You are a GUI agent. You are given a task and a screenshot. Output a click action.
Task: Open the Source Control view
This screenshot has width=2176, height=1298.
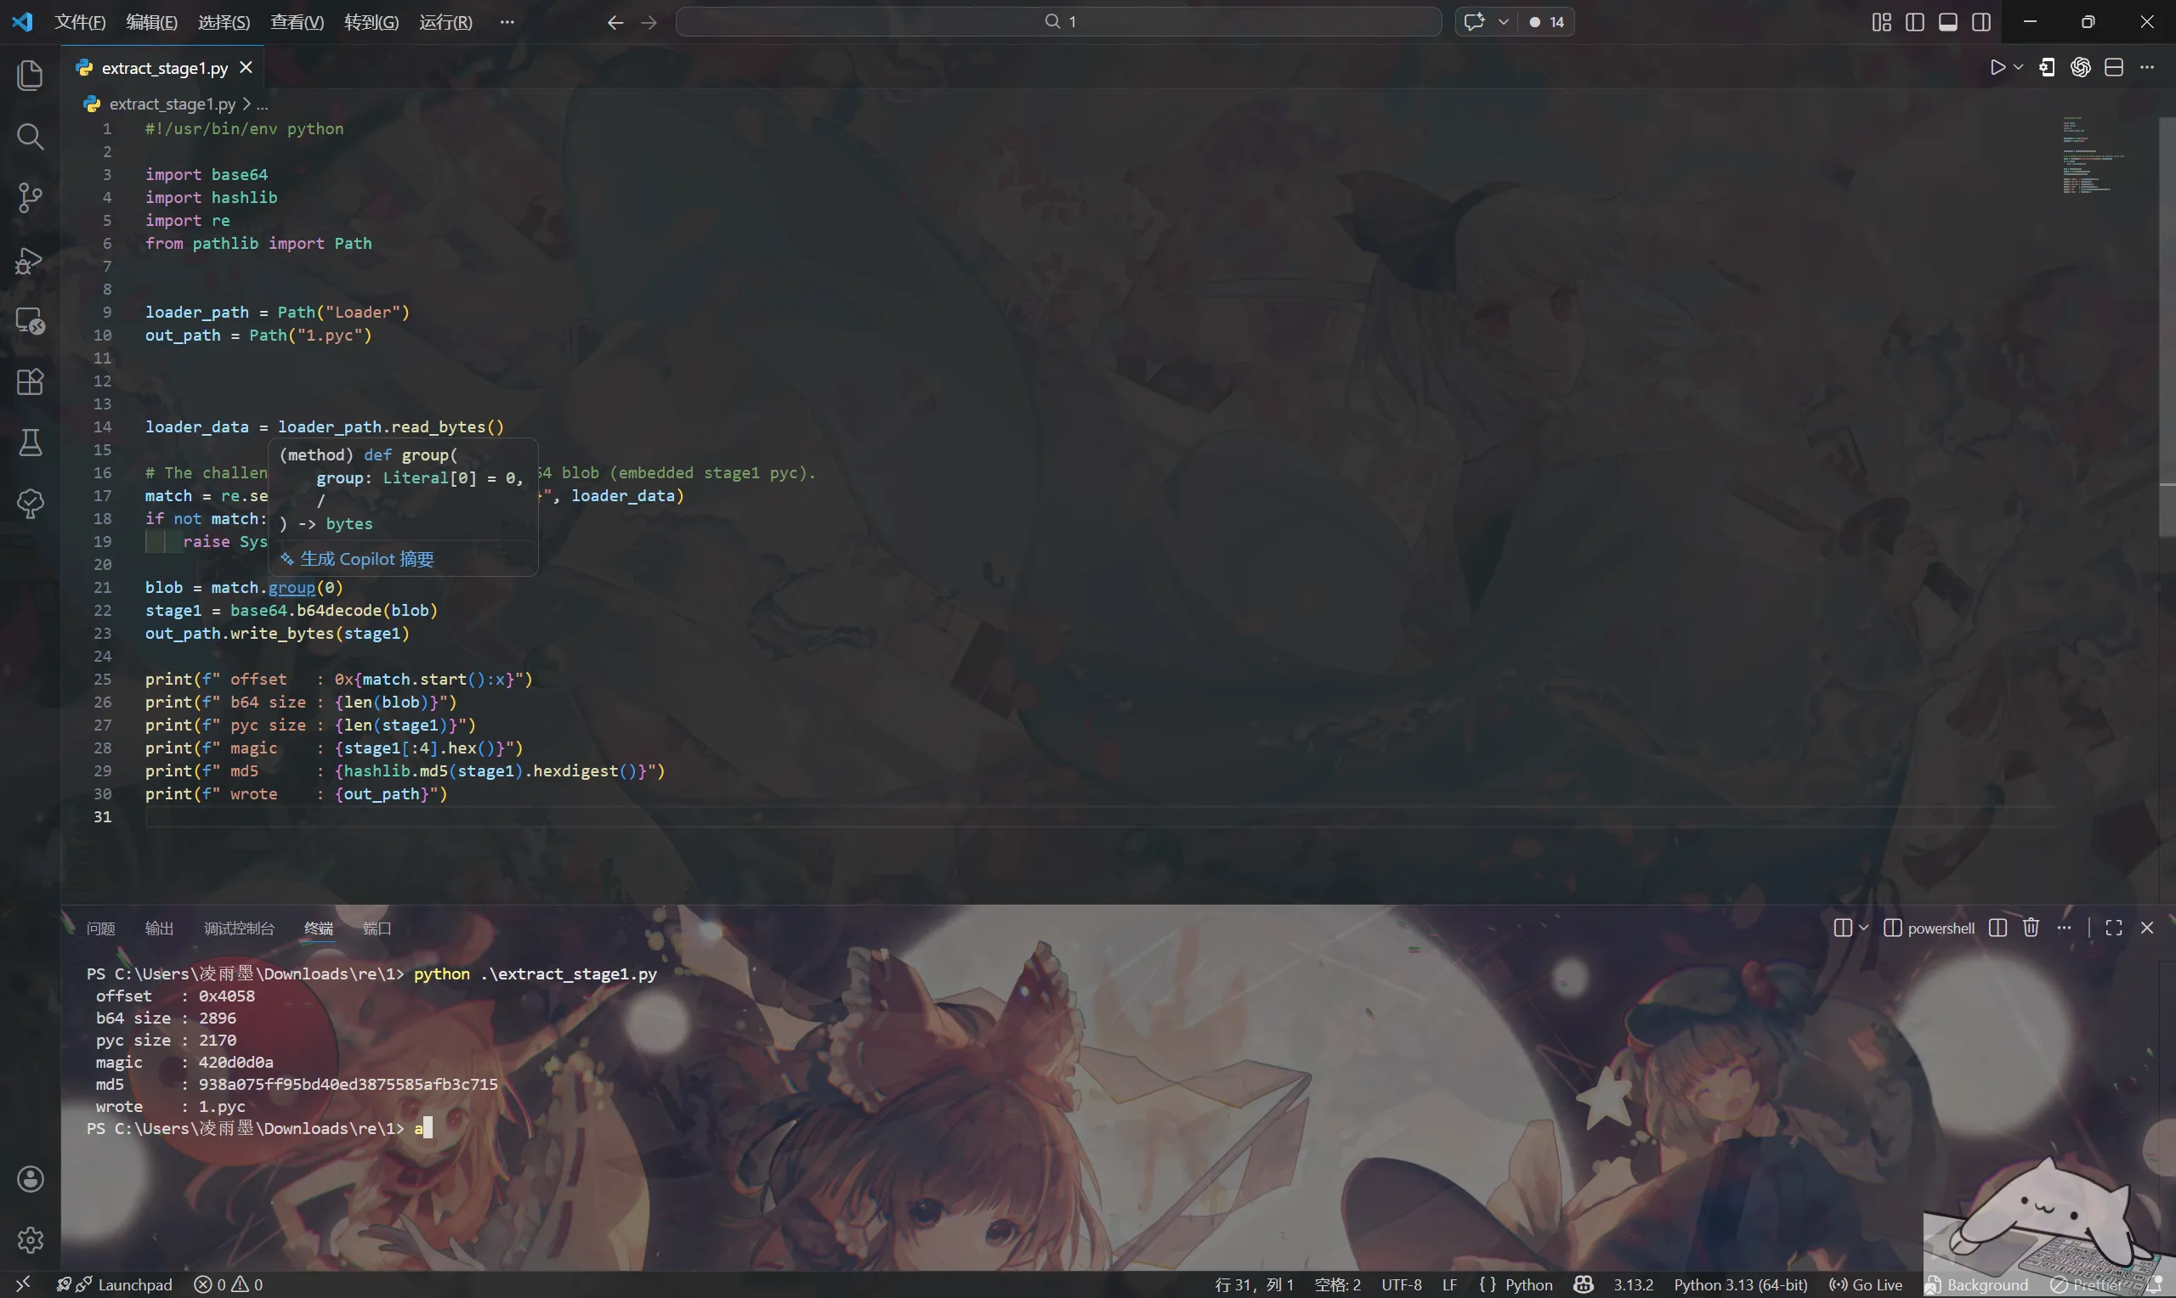(x=30, y=198)
